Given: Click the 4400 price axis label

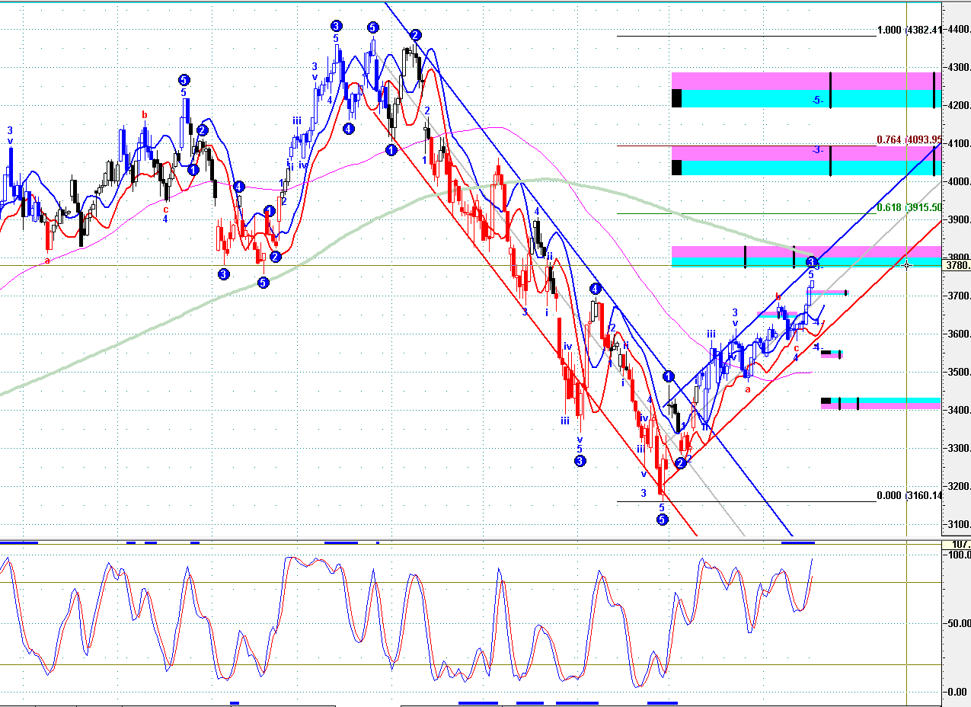Looking at the screenshot, I should 959,30.
